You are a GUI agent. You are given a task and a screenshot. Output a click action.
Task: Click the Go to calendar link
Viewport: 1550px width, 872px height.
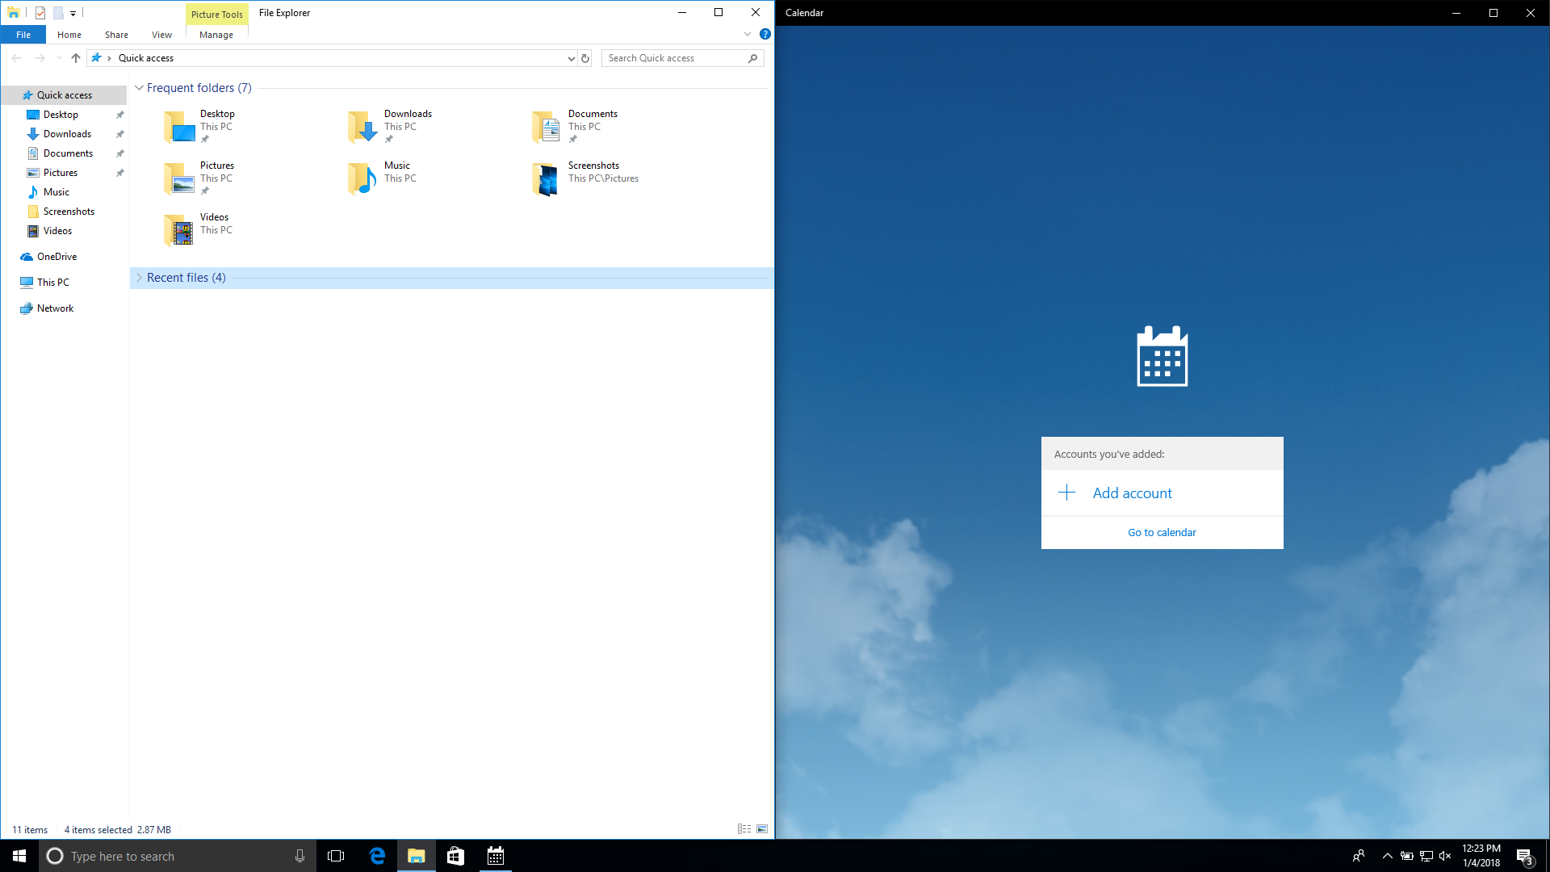1162,533
